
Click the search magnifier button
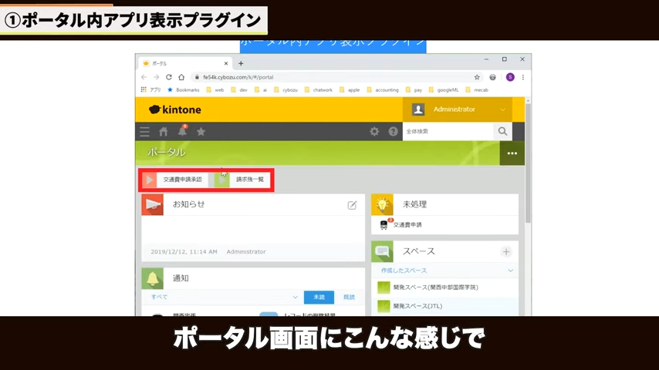[502, 132]
